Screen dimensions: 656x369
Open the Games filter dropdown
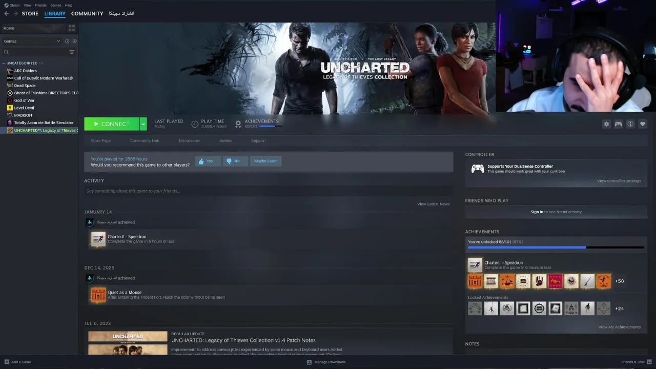pos(32,41)
